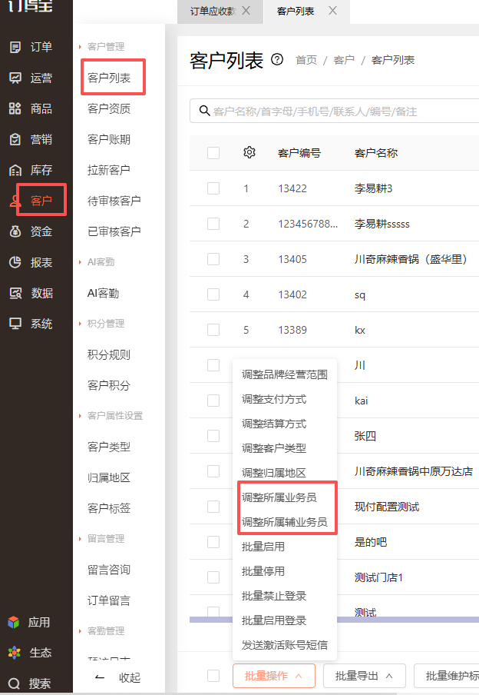Click the 首页 breadcrumb link
This screenshot has height=695, width=479.
[x=306, y=60]
